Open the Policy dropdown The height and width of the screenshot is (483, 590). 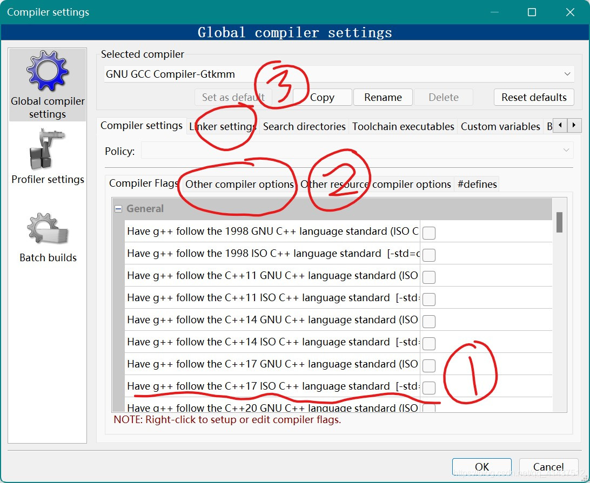[x=565, y=151]
